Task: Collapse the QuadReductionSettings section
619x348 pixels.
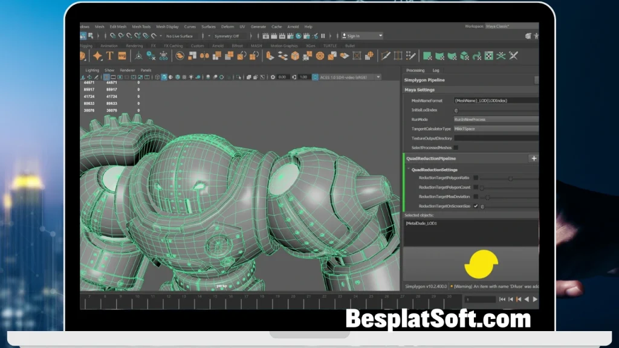Action: (409, 169)
